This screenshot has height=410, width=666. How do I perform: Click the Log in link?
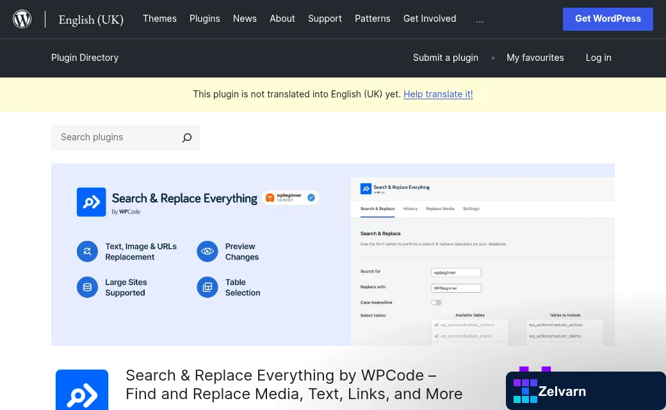(599, 58)
